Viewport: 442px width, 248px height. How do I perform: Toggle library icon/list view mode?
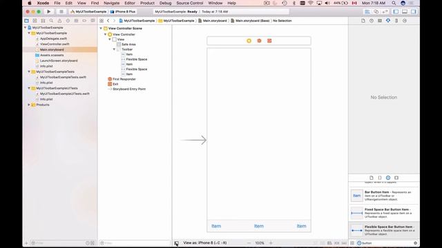click(x=352, y=243)
